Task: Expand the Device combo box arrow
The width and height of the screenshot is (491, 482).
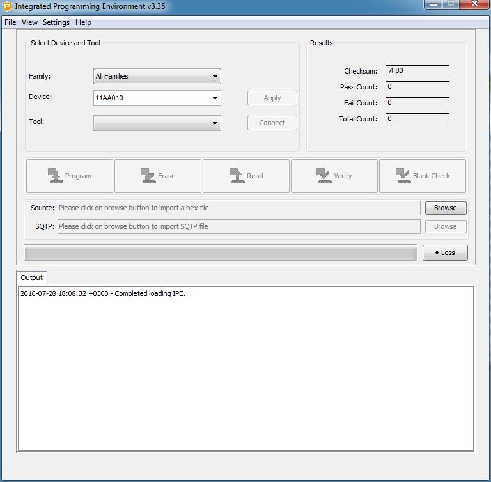Action: click(215, 98)
